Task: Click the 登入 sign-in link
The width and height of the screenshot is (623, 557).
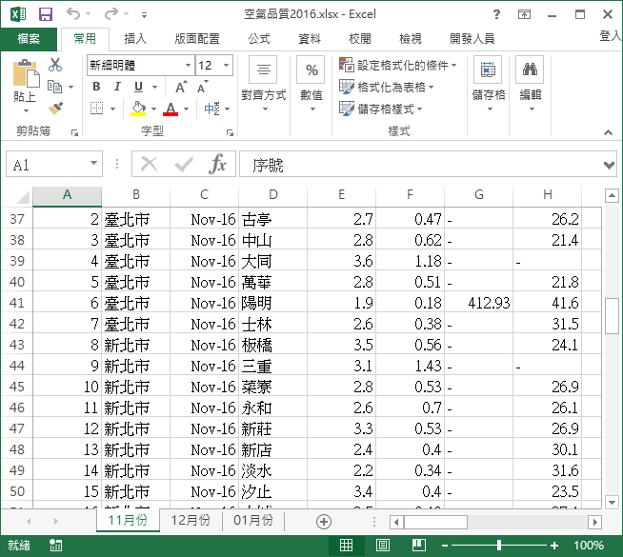Action: [611, 36]
